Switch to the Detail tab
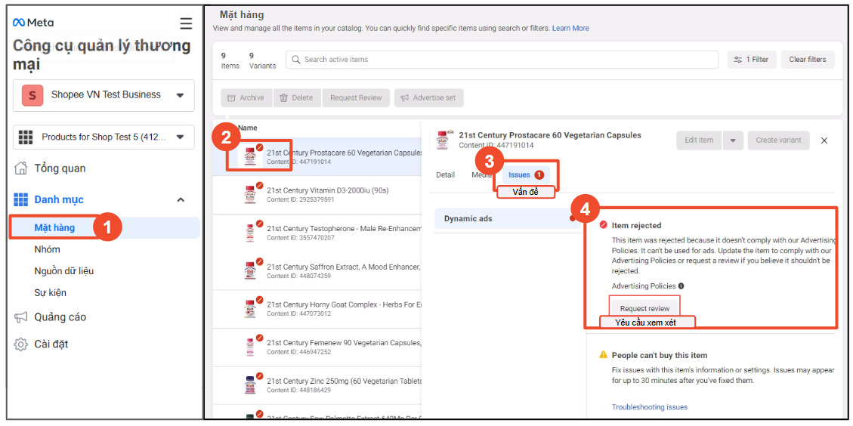This screenshot has width=853, height=426. point(445,175)
